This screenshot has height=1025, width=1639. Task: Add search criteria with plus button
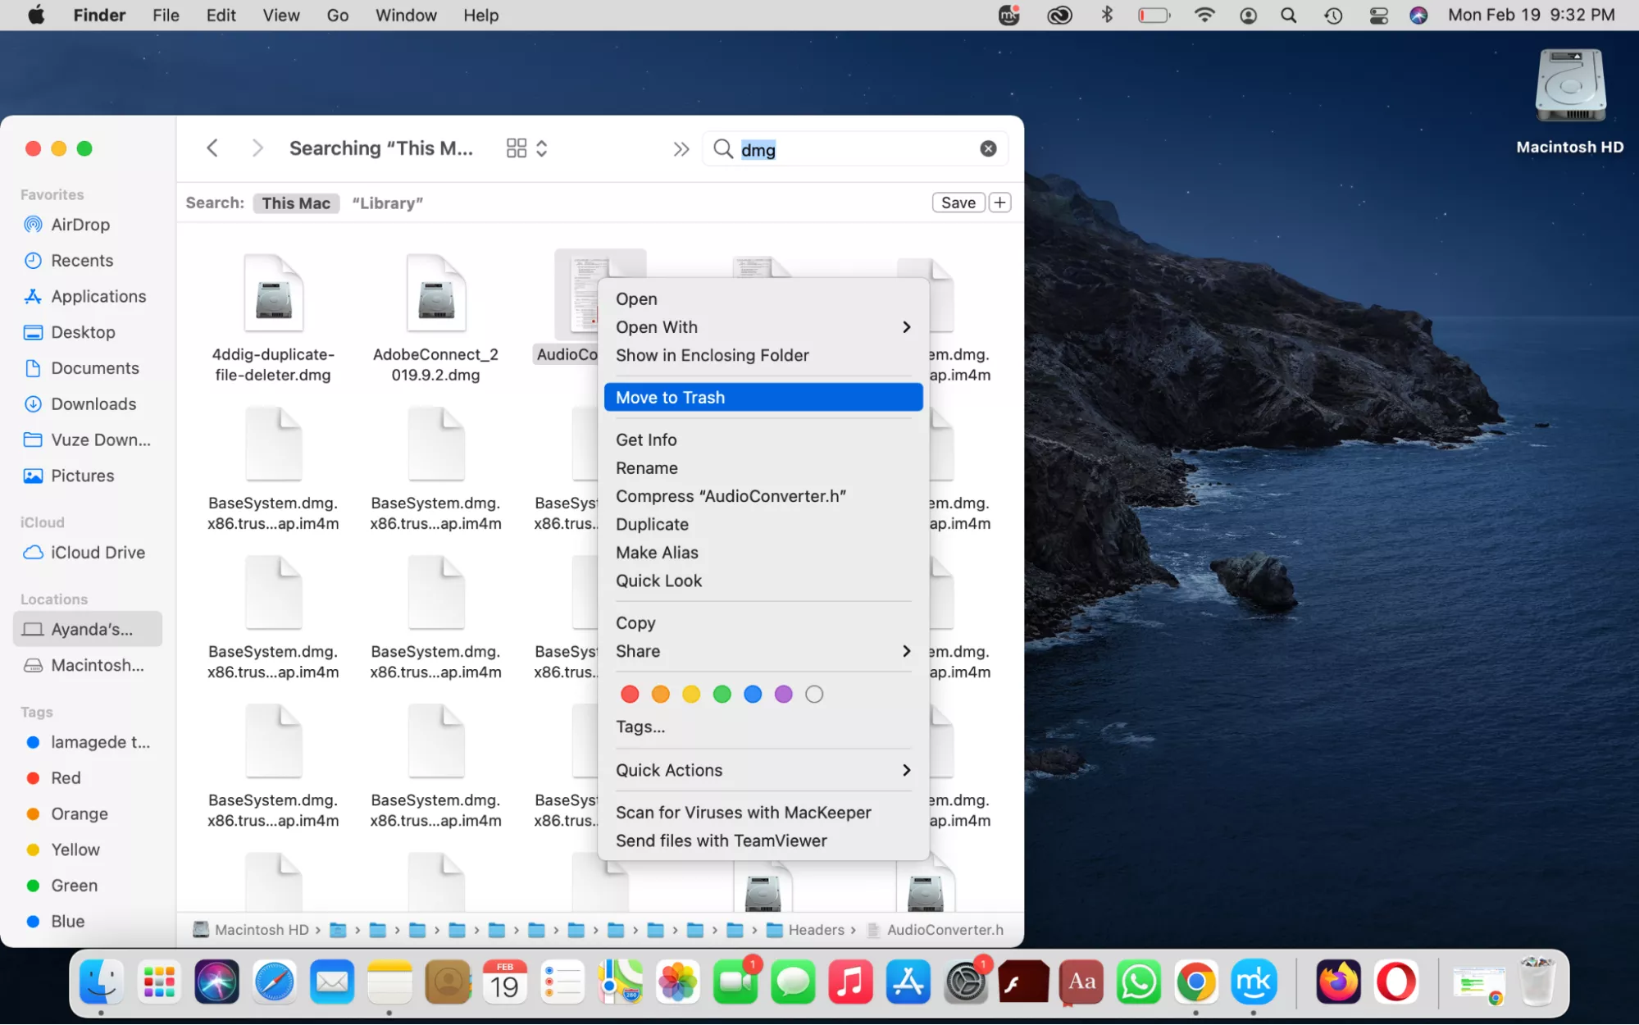(999, 203)
